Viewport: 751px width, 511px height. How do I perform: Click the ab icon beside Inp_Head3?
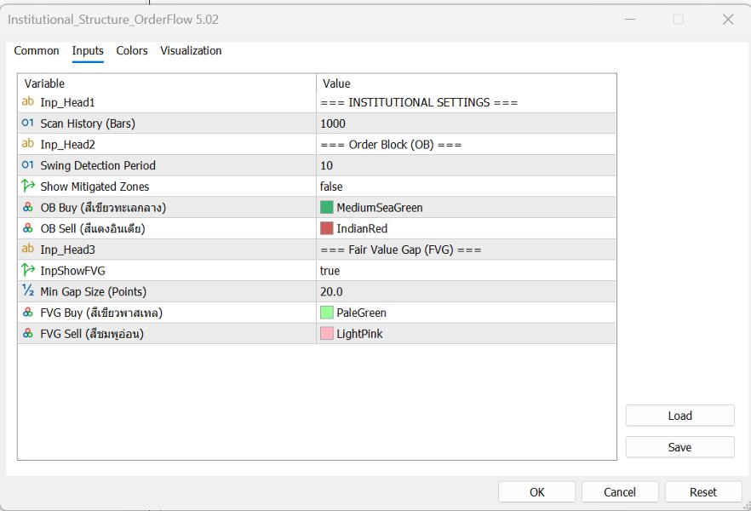[x=28, y=249]
